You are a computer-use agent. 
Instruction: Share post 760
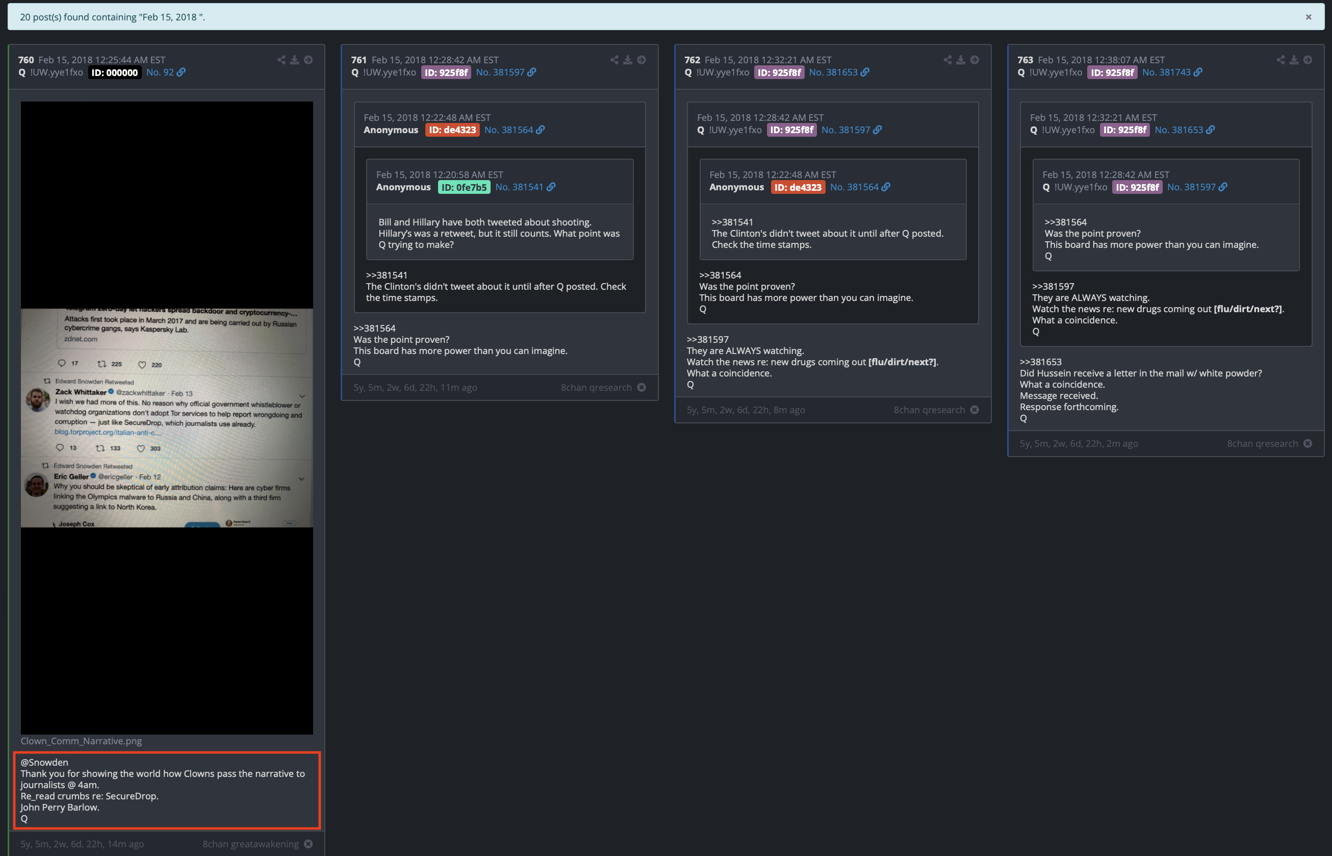click(281, 60)
